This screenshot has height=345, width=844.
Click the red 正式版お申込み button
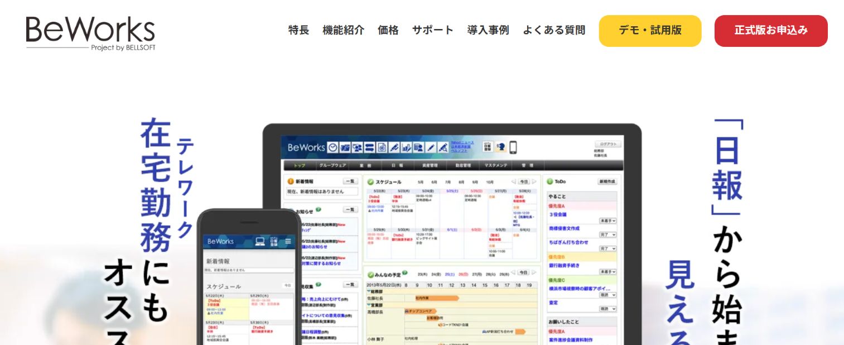click(x=771, y=31)
